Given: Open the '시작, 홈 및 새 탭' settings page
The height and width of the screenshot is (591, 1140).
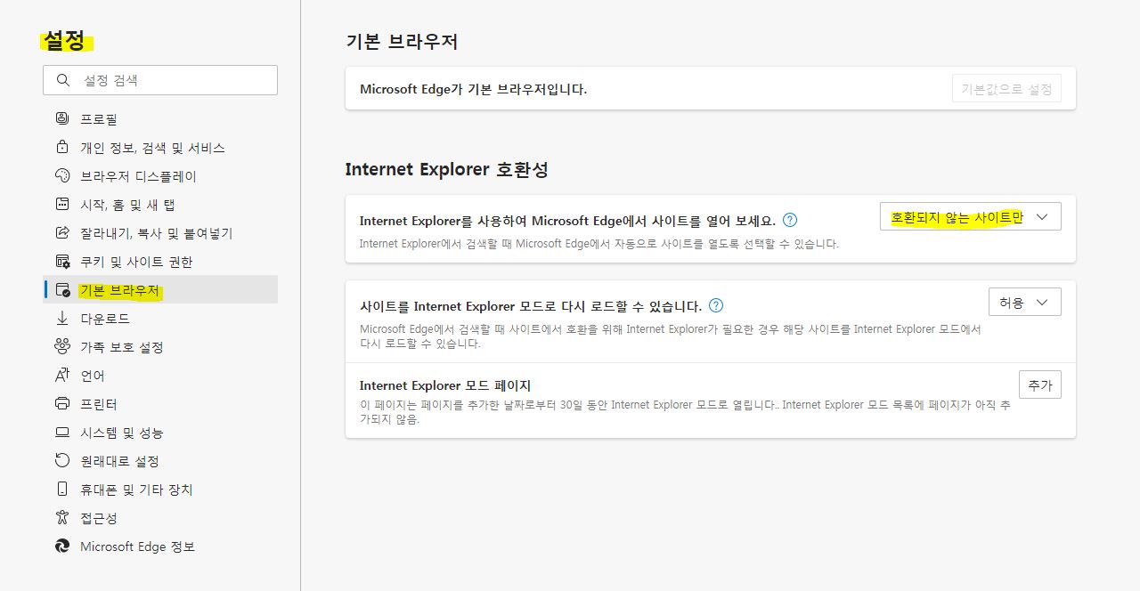Looking at the screenshot, I should coord(127,205).
